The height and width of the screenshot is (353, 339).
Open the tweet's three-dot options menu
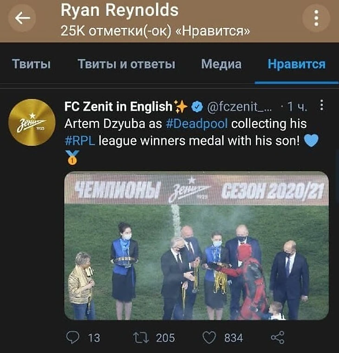(322, 105)
